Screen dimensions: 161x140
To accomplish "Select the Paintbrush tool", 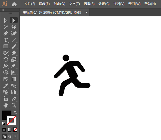I will pos(14,46).
